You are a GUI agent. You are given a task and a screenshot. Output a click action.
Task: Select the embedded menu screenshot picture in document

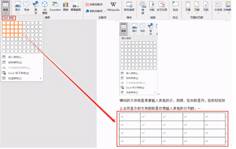pyautogui.click(x=138, y=59)
